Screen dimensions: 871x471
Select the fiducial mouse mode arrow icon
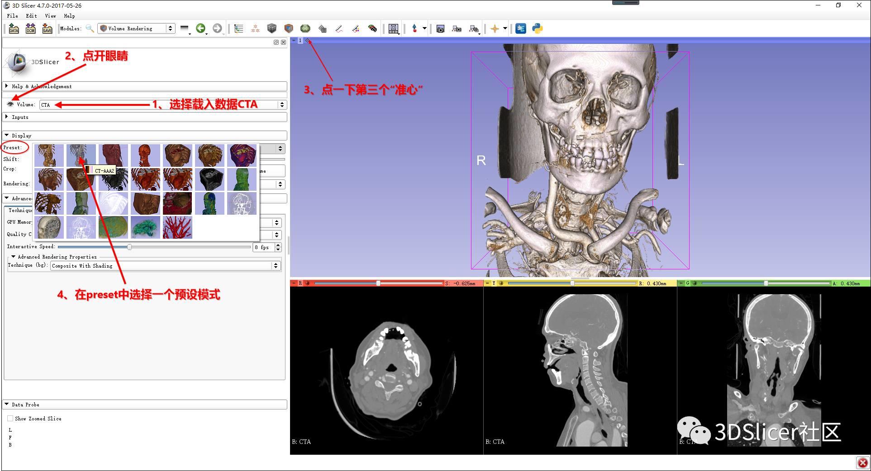pos(414,28)
